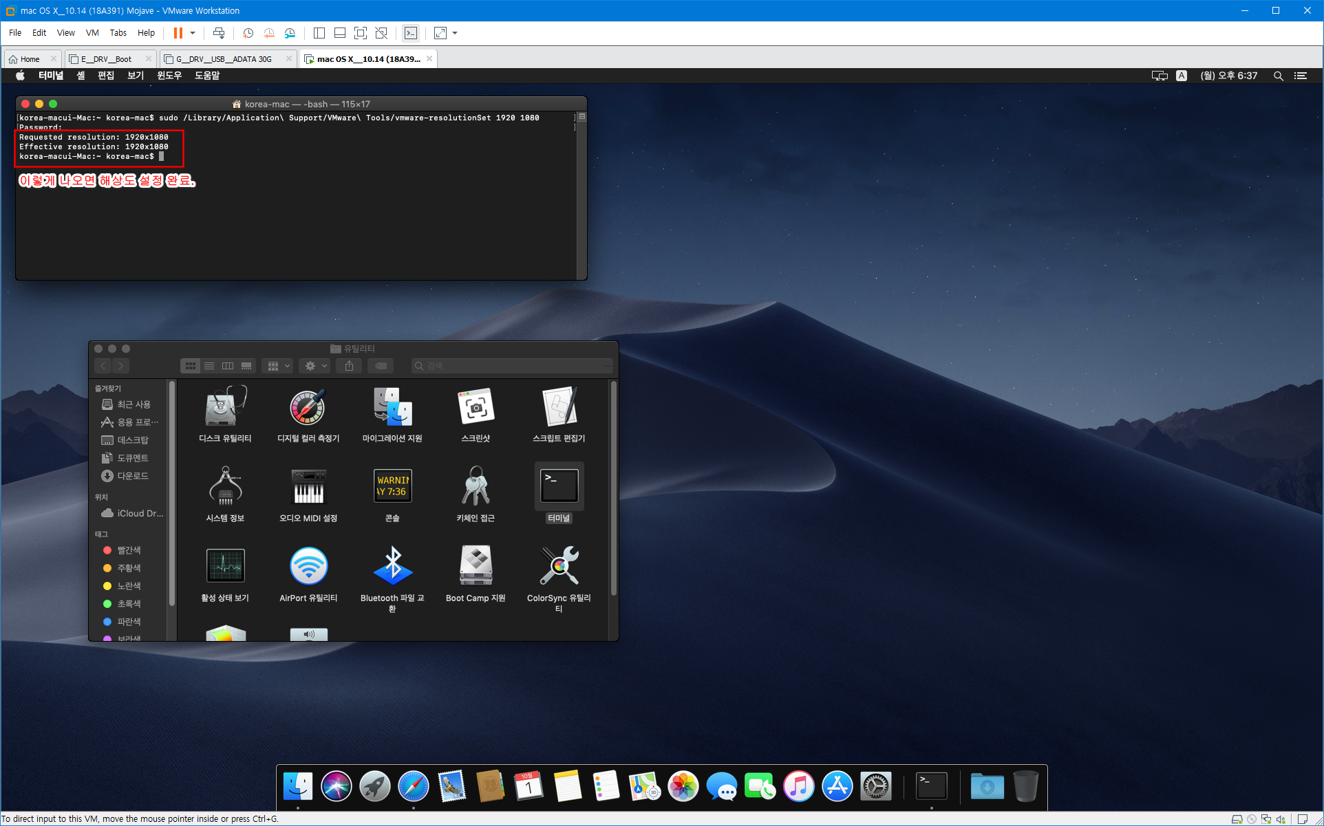Open ColorSync Utility icon
This screenshot has height=826, width=1324.
click(x=559, y=566)
